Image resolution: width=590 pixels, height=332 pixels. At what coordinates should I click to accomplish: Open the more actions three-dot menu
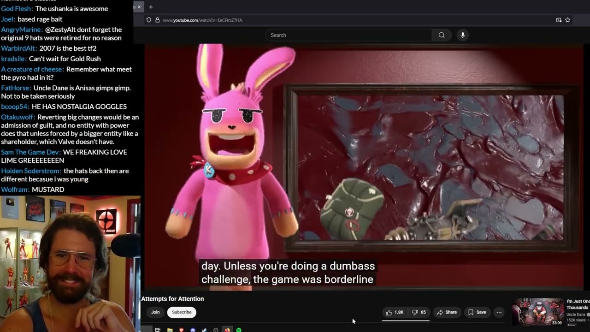[x=499, y=312]
